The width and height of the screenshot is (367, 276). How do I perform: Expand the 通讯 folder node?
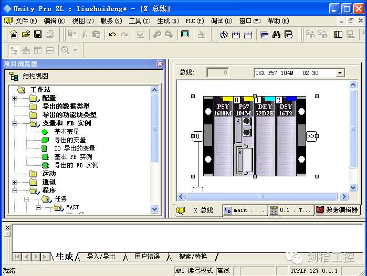(14, 182)
